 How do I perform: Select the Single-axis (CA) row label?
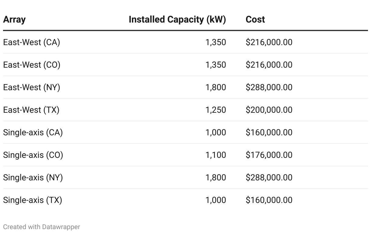coord(33,133)
